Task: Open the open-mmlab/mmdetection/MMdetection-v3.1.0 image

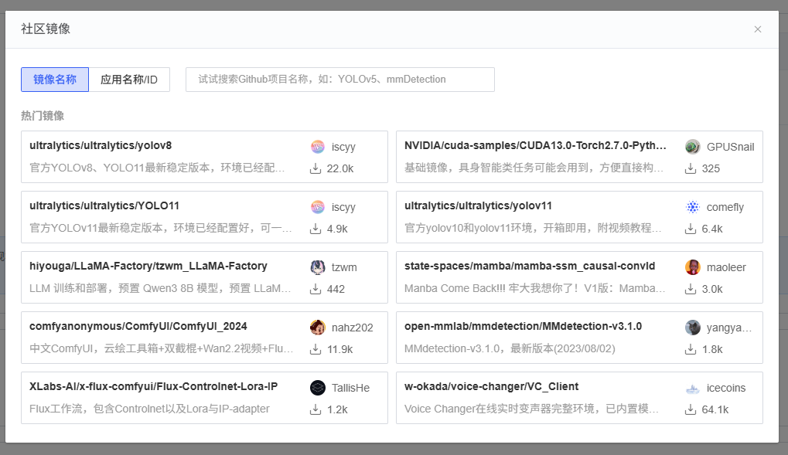Action: tap(579, 338)
